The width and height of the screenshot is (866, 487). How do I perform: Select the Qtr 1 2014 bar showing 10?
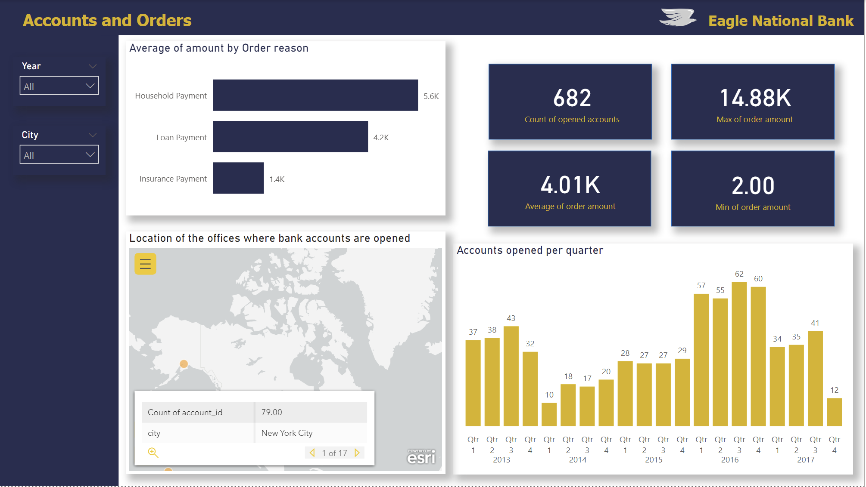click(x=549, y=413)
